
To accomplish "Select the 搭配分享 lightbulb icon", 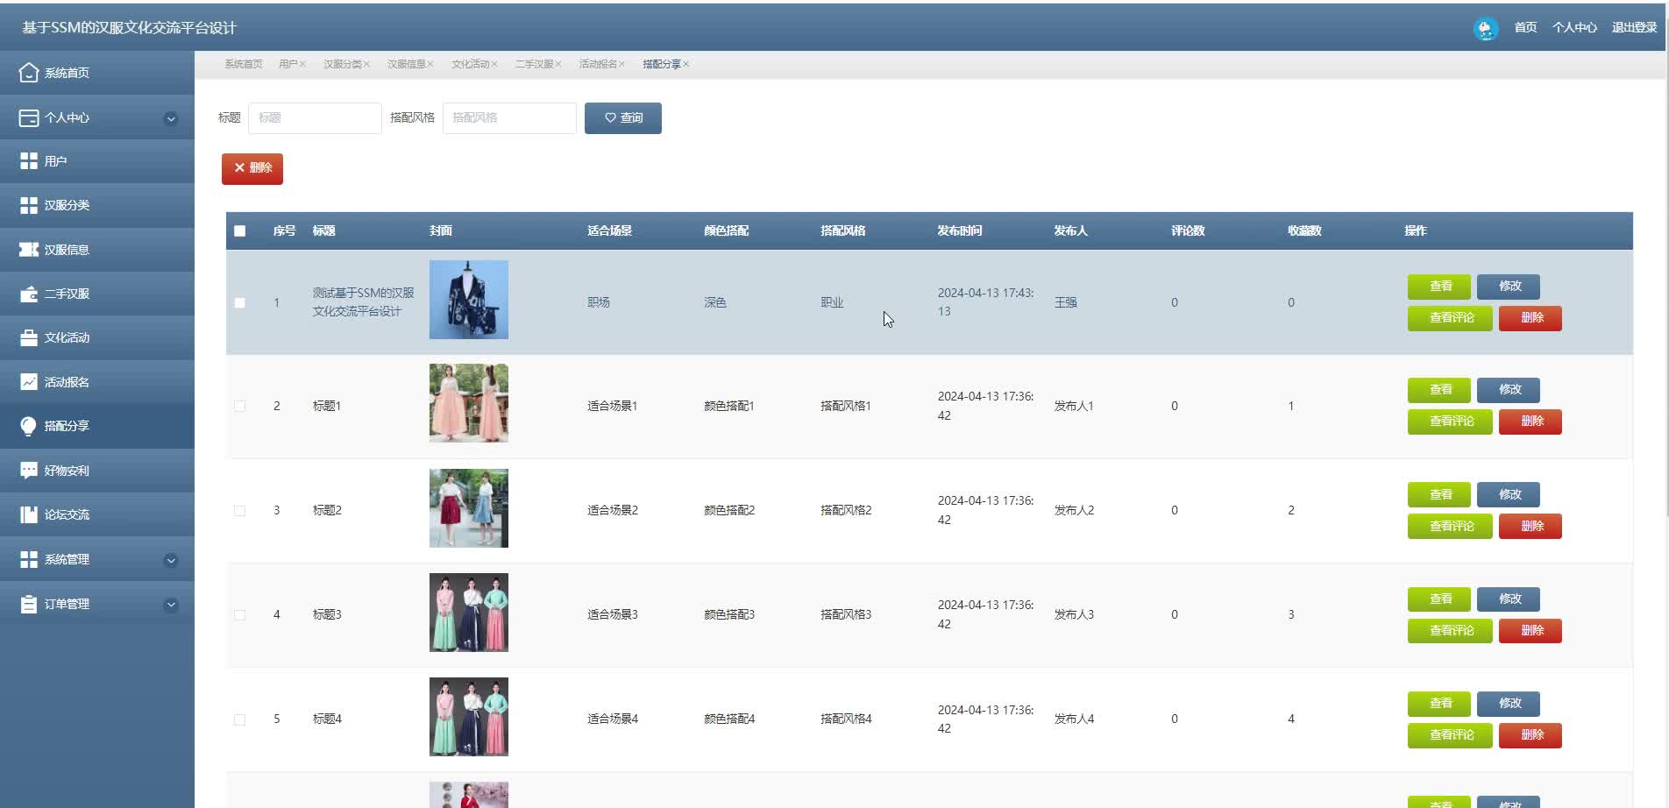I will click(29, 426).
